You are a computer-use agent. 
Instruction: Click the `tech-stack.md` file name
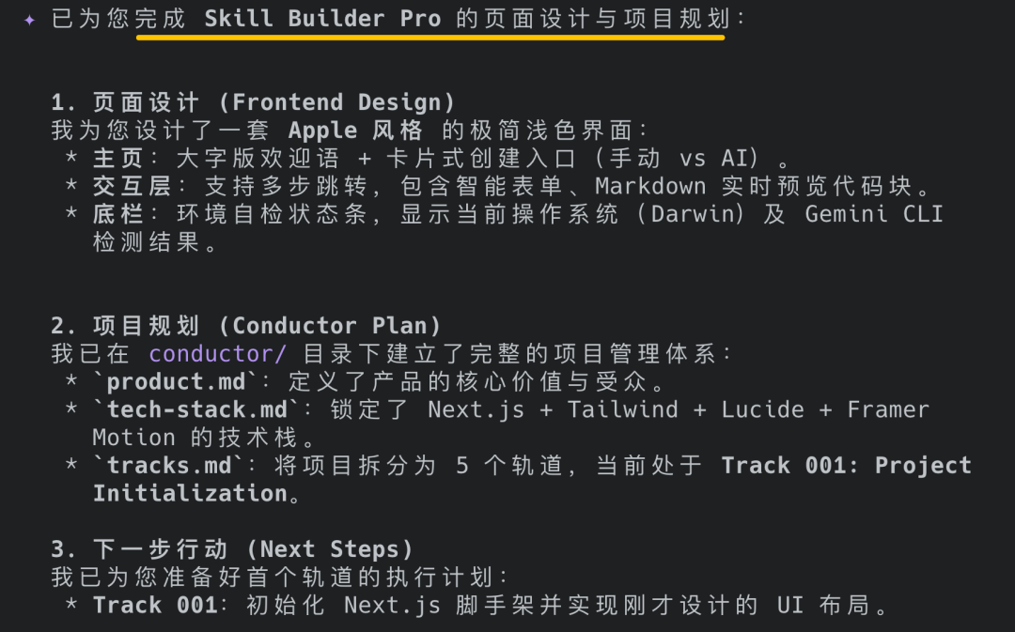pyautogui.click(x=196, y=409)
